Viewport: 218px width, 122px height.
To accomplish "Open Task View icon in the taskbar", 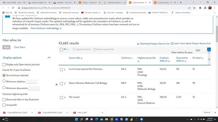I will [87, 119].
